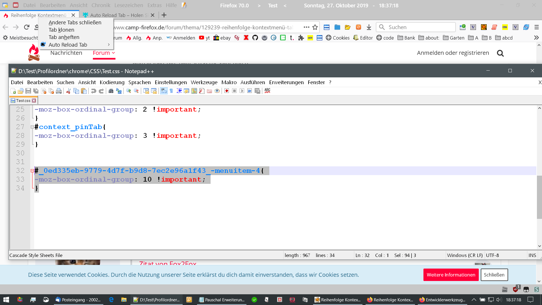Click 'Anmelden oder registrieren' link
This screenshot has width=542, height=305.
tap(453, 53)
